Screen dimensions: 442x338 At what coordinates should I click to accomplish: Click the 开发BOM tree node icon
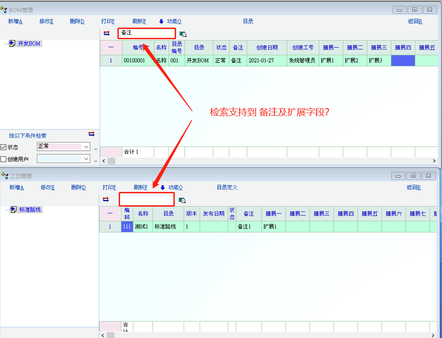[12, 43]
